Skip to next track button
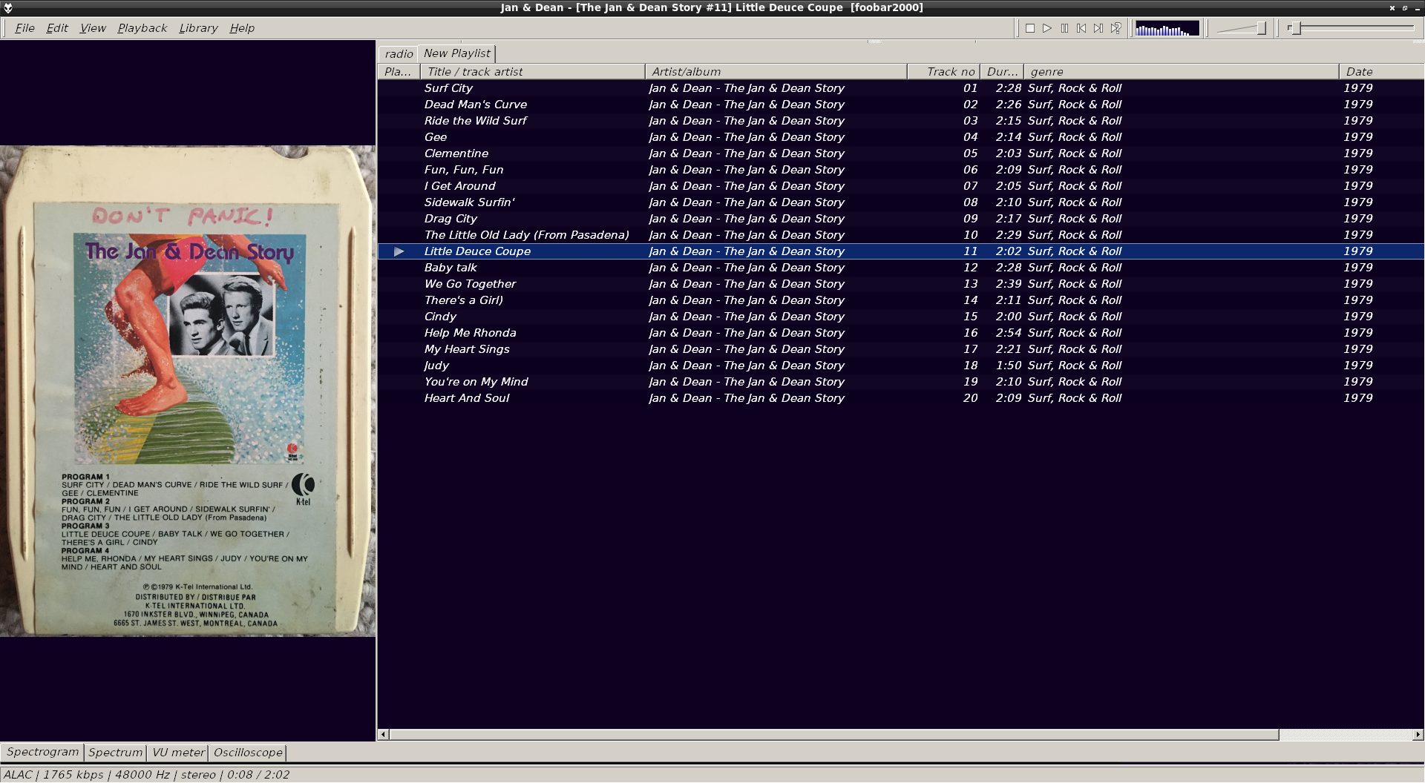The width and height of the screenshot is (1425, 783). click(1098, 28)
